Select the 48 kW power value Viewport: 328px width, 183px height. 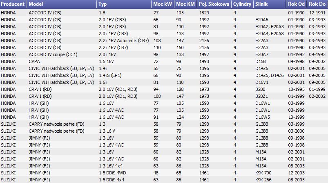click(156, 173)
